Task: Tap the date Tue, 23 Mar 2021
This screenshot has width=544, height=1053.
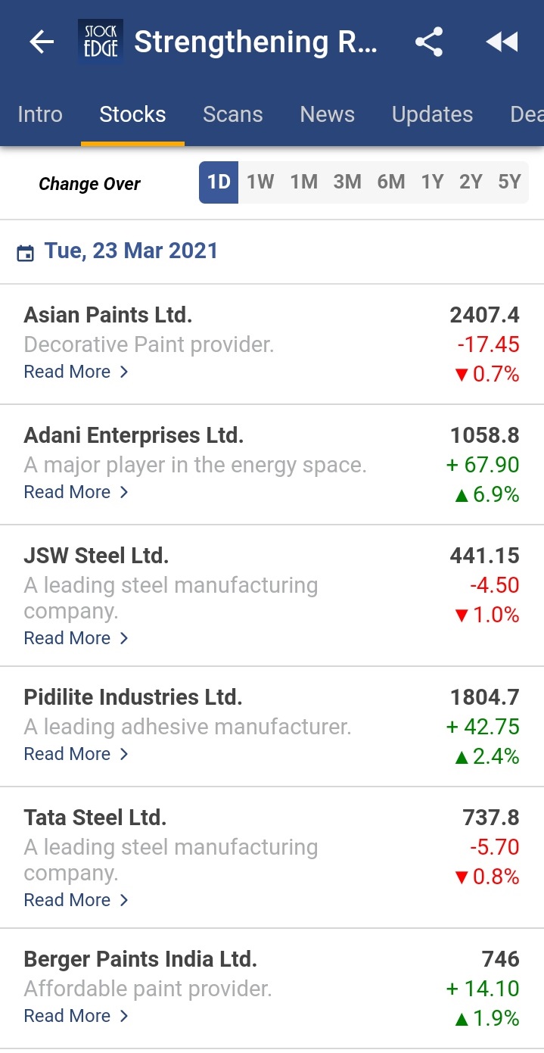Action: coord(131,251)
